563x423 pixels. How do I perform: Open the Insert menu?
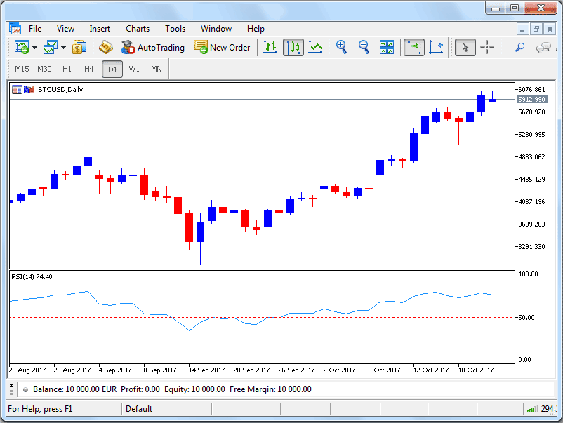click(x=100, y=29)
